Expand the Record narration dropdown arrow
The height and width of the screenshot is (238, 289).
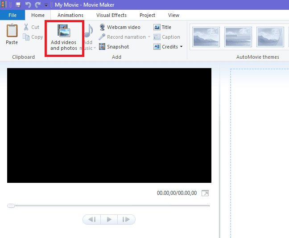149,37
